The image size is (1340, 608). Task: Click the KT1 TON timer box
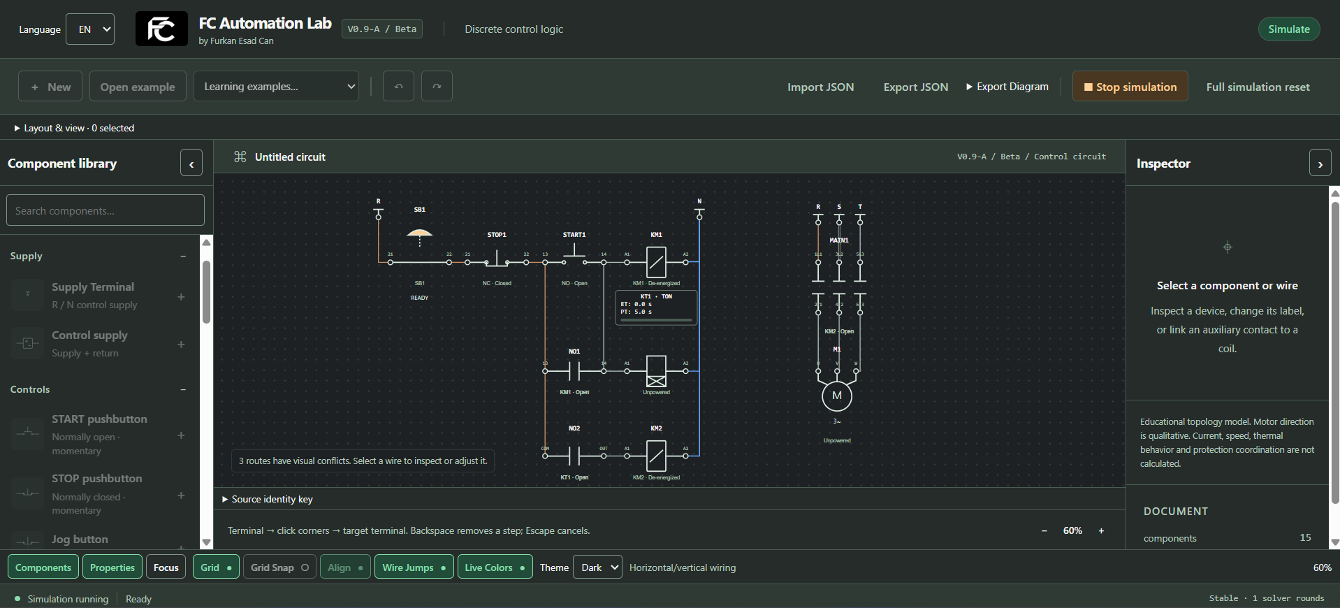[656, 307]
